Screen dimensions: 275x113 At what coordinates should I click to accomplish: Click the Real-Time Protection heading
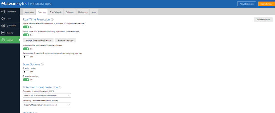(x=36, y=20)
